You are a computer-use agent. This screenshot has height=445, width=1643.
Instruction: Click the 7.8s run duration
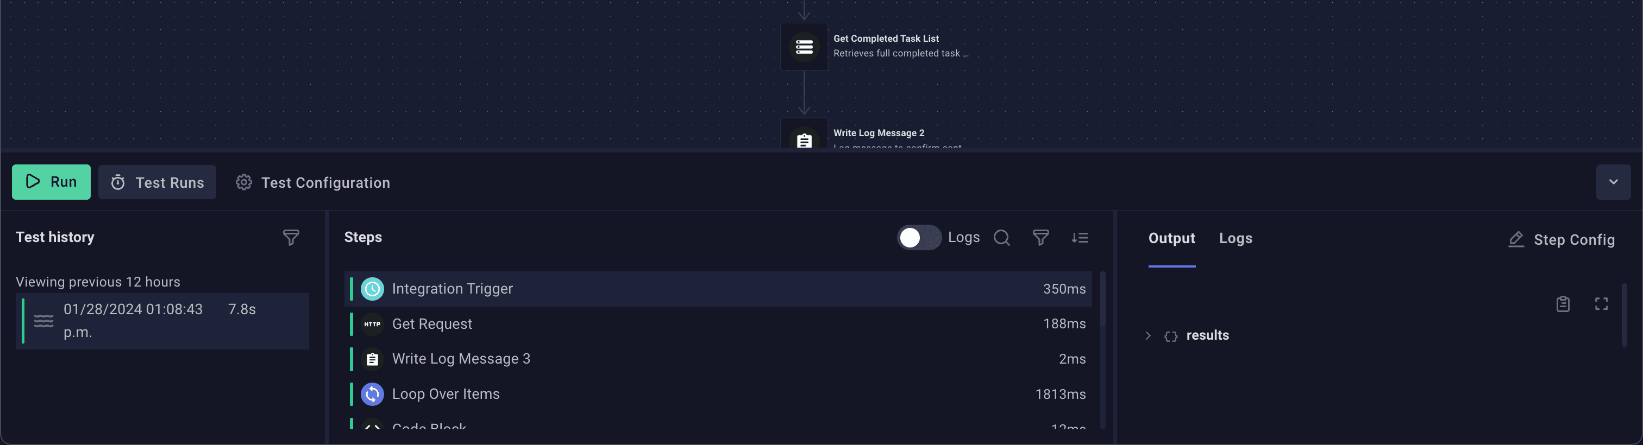242,309
